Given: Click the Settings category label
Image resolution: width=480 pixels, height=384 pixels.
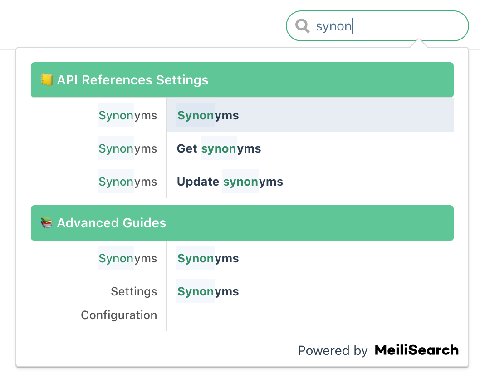Looking at the screenshot, I should pyautogui.click(x=134, y=291).
